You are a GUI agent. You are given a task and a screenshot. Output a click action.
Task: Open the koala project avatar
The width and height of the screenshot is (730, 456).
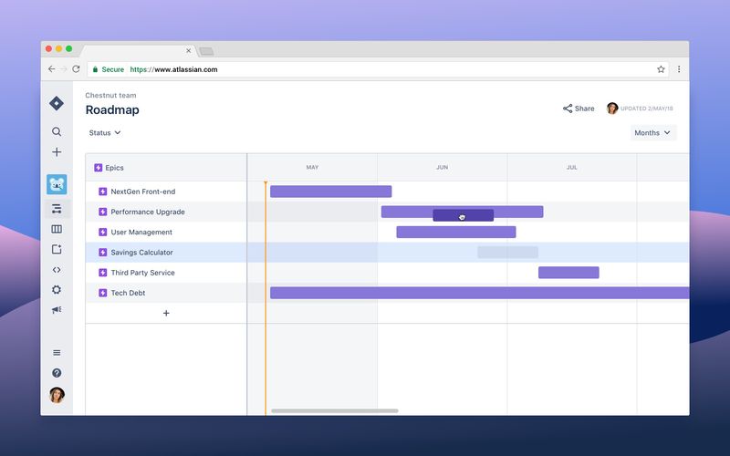coord(57,184)
